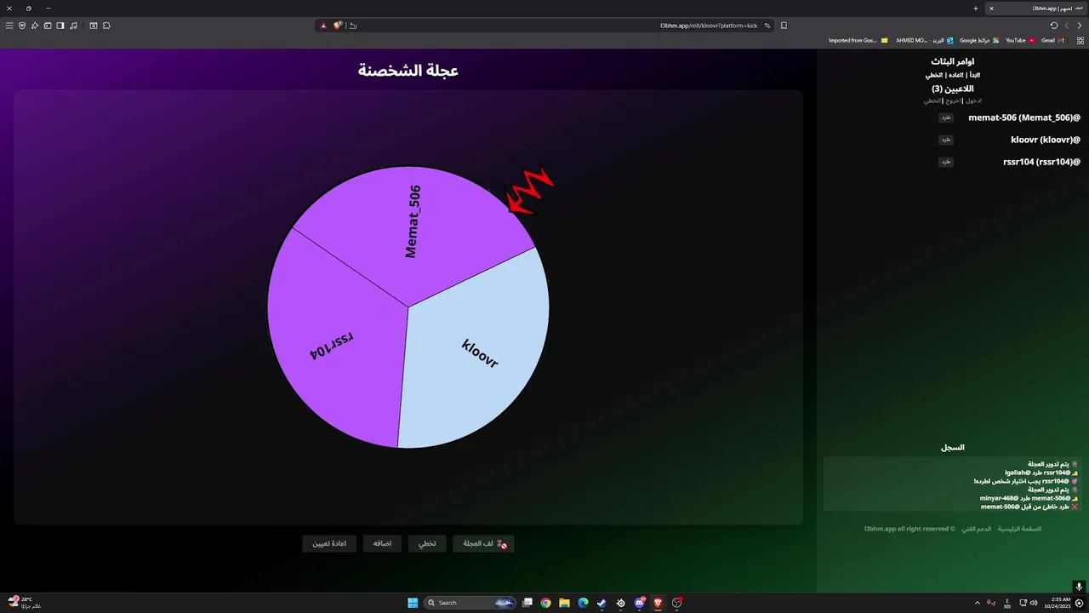Click the تخطي skip button below wheel

427,543
